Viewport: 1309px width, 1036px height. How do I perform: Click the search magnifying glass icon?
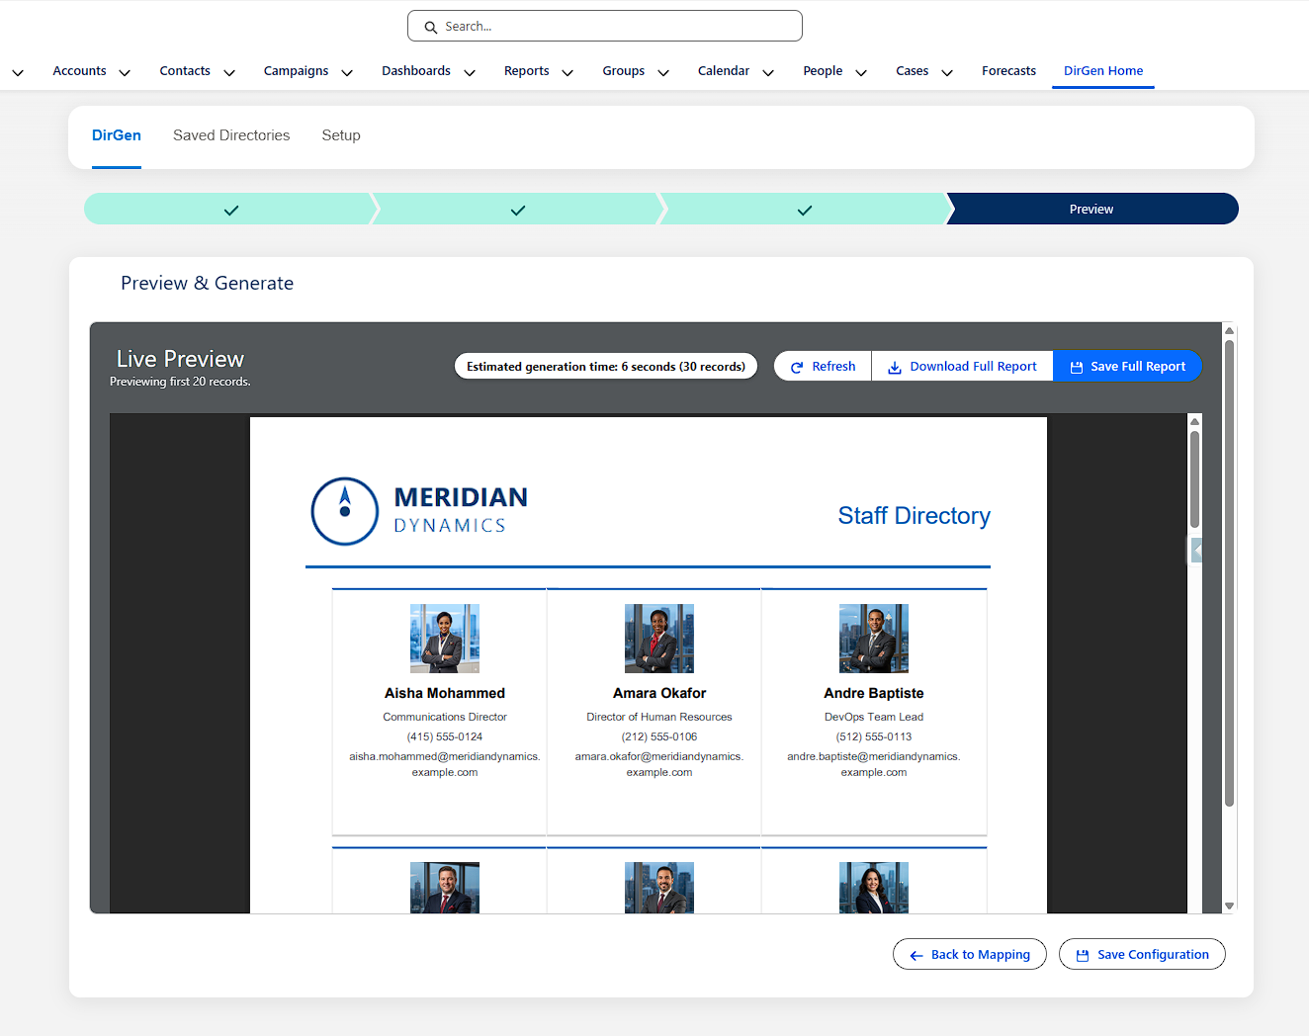pyautogui.click(x=431, y=26)
